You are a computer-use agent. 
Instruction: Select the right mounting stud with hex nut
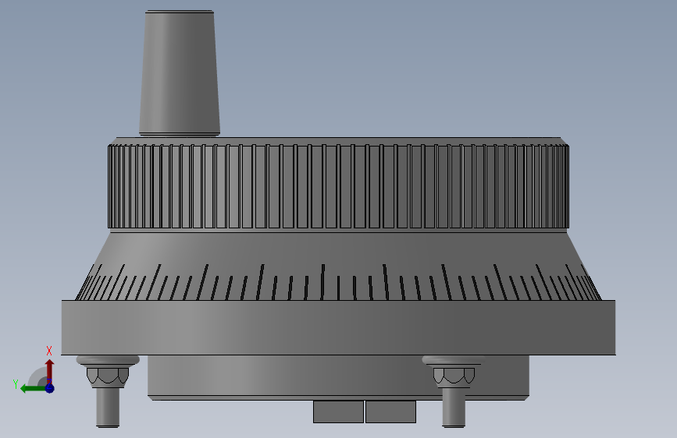click(x=454, y=391)
